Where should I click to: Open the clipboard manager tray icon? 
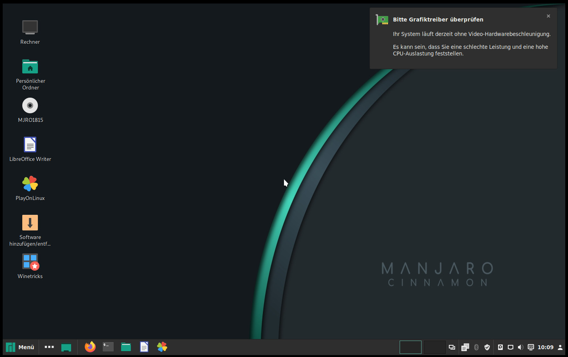pos(465,347)
